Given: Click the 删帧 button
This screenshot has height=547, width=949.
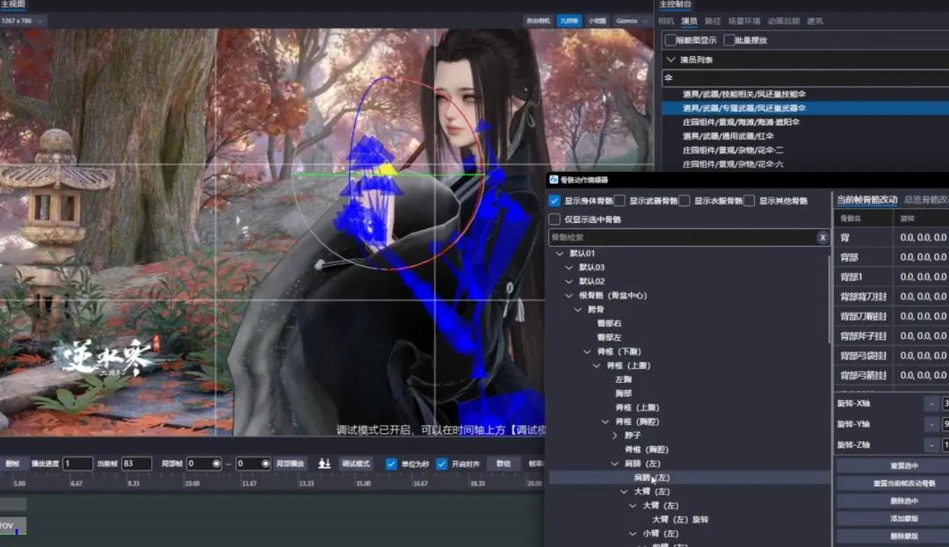Looking at the screenshot, I should point(12,464).
